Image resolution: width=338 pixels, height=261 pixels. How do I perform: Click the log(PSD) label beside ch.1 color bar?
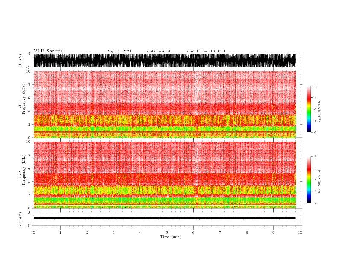tap(320, 111)
